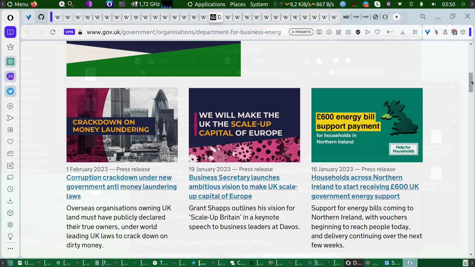The width and height of the screenshot is (475, 267).
Task: Open the Opera main menu logo
Action: [10, 18]
